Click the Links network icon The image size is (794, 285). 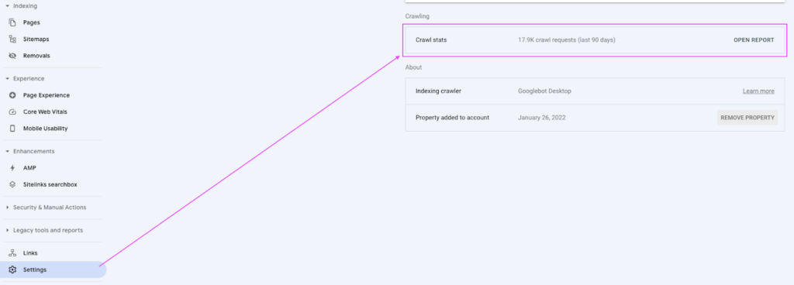pyautogui.click(x=12, y=252)
